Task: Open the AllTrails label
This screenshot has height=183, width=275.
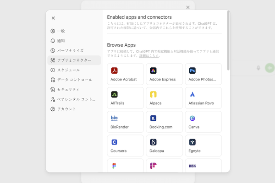Action: pos(117,103)
